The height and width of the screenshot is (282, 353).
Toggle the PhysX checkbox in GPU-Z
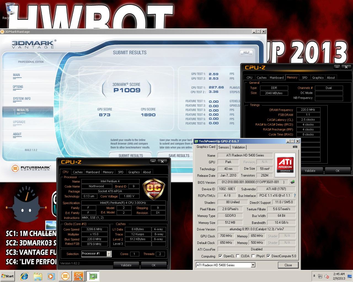tap(253, 256)
